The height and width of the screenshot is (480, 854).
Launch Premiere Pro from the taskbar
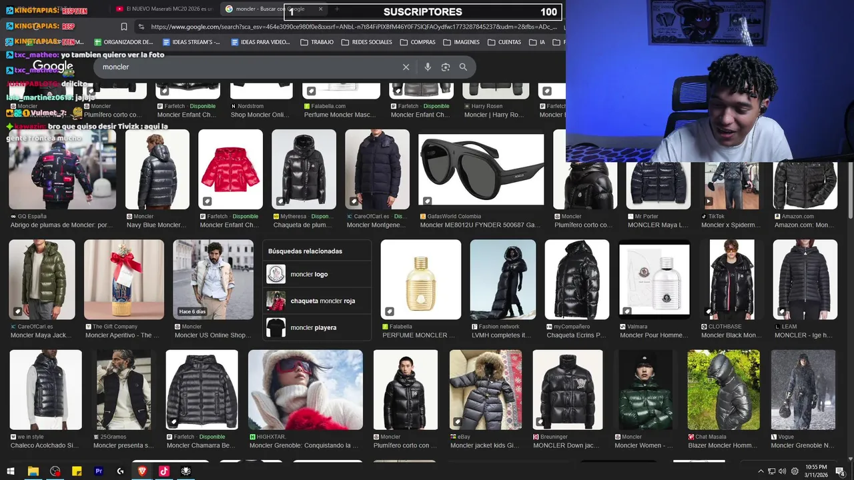click(x=99, y=471)
